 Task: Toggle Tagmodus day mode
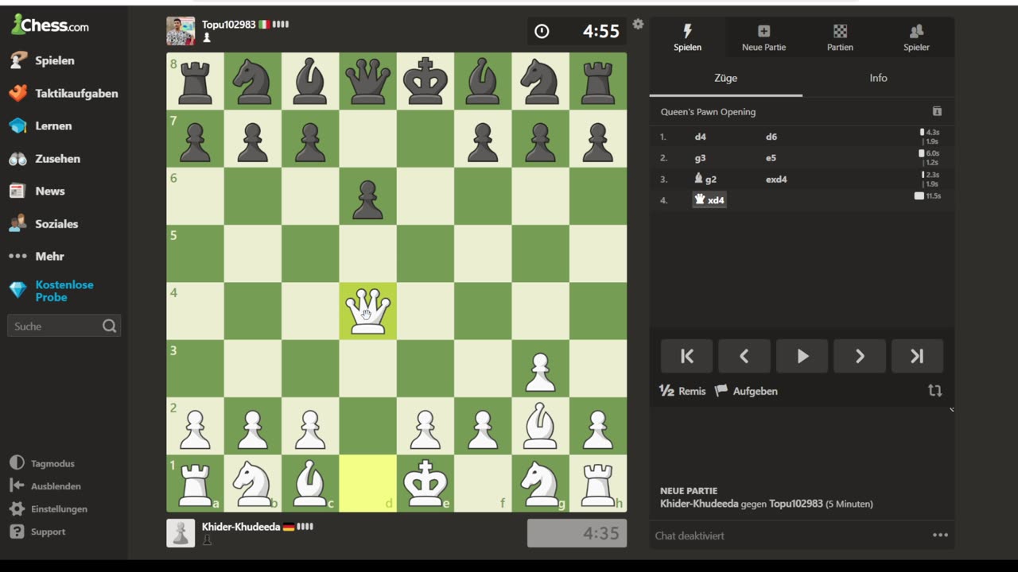point(41,463)
